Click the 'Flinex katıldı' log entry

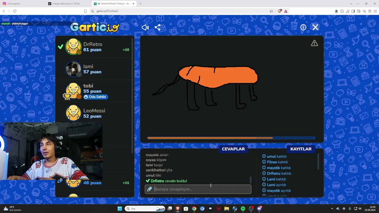coord(275,162)
